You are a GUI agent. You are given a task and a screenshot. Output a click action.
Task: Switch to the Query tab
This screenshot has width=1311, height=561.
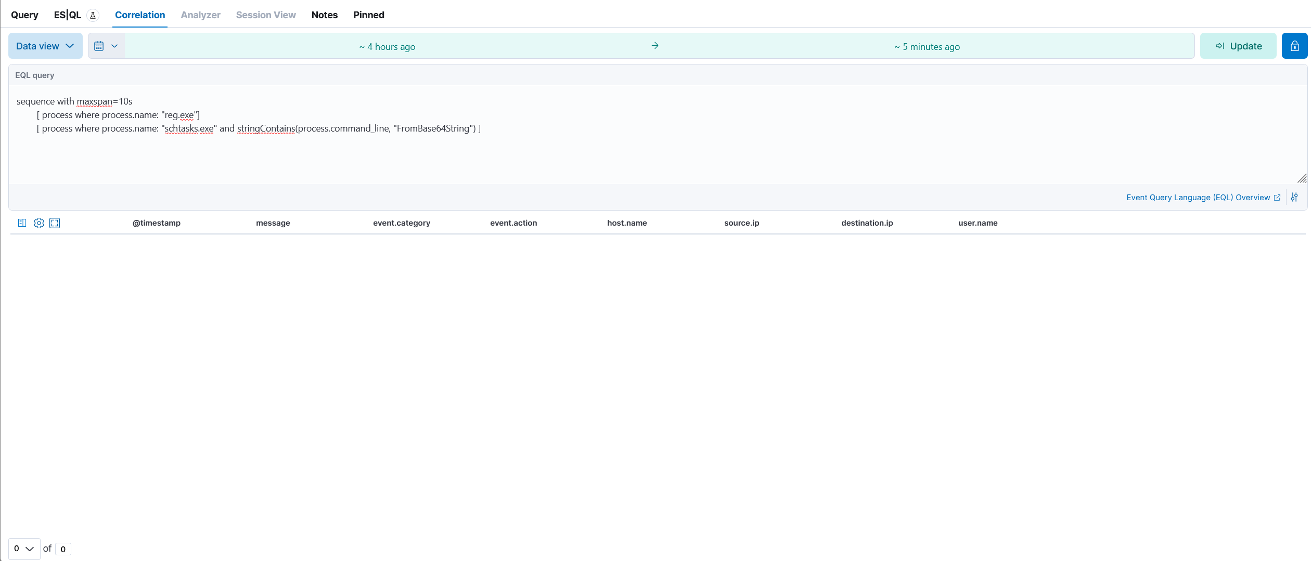[24, 15]
